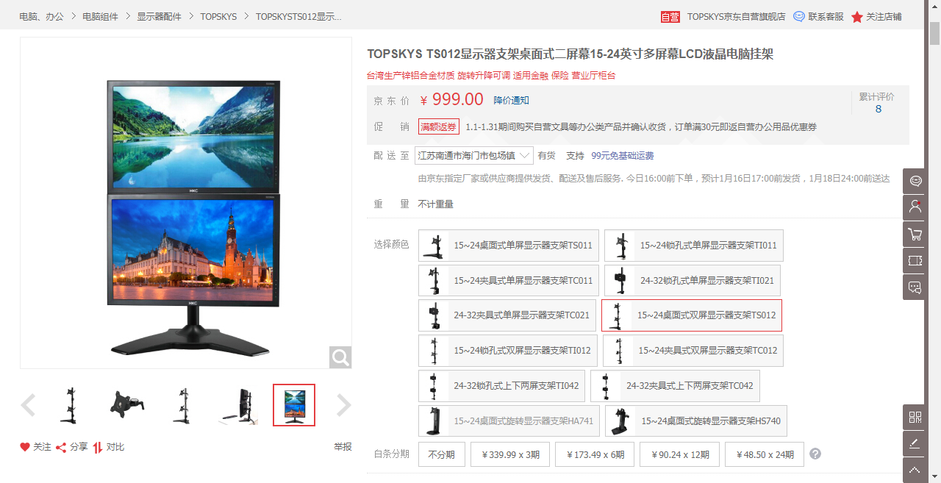Go to the 显示器配件 breadcrumb category

tap(159, 16)
